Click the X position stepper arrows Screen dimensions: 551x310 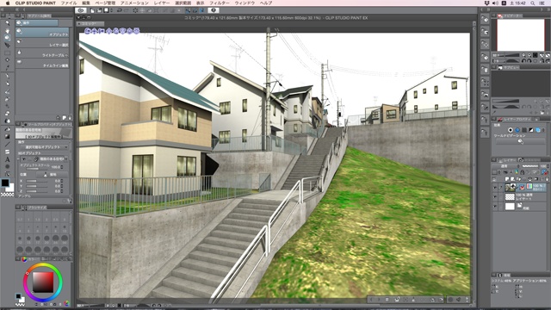tap(62, 181)
